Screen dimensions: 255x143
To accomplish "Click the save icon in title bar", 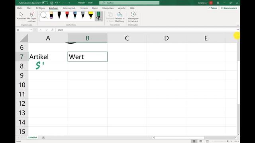I will click(52, 3).
